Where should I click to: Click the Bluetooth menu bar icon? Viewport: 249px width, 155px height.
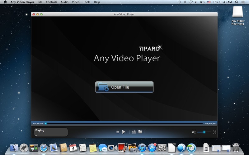pyautogui.click(x=185, y=2)
